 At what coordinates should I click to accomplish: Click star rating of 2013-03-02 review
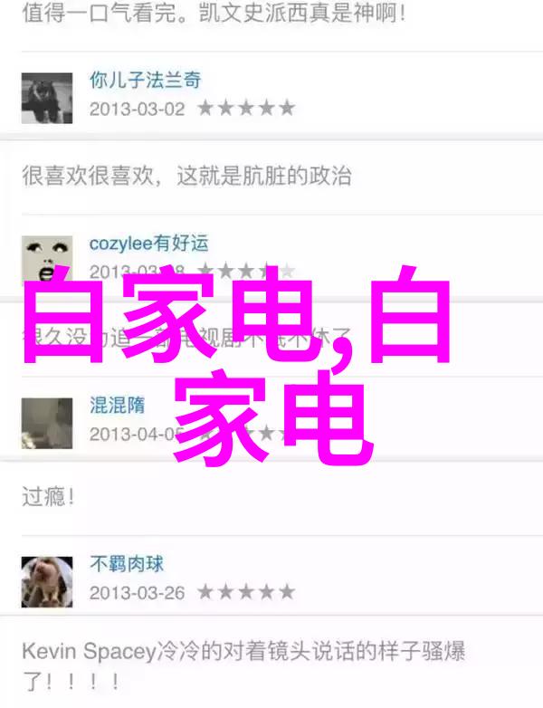point(246,109)
